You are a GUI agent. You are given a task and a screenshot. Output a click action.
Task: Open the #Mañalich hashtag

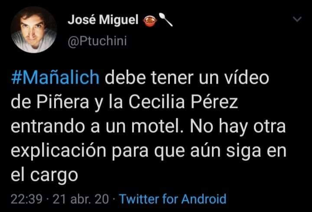tap(55, 78)
